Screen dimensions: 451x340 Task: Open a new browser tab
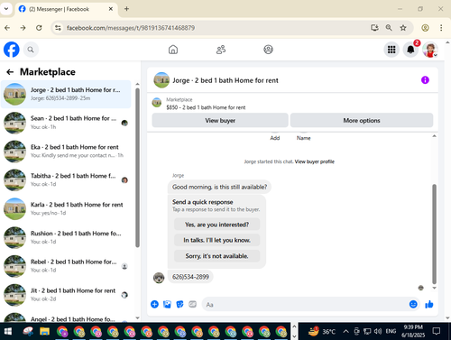pyautogui.click(x=126, y=9)
